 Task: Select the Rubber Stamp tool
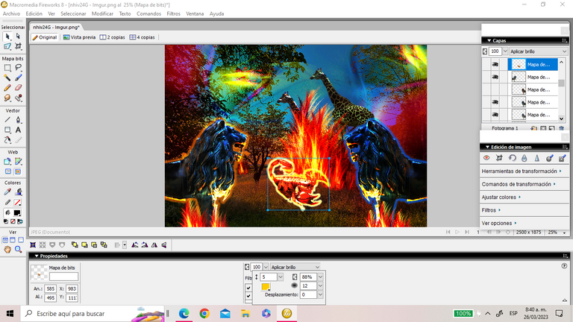pos(18,98)
